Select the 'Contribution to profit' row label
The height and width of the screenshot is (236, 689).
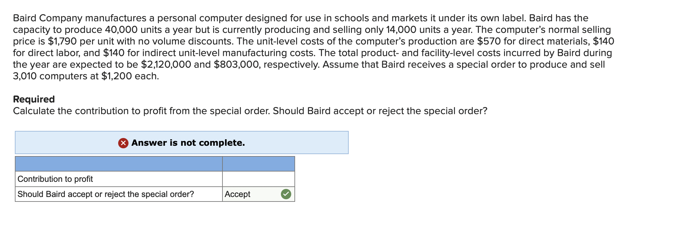pos(55,179)
